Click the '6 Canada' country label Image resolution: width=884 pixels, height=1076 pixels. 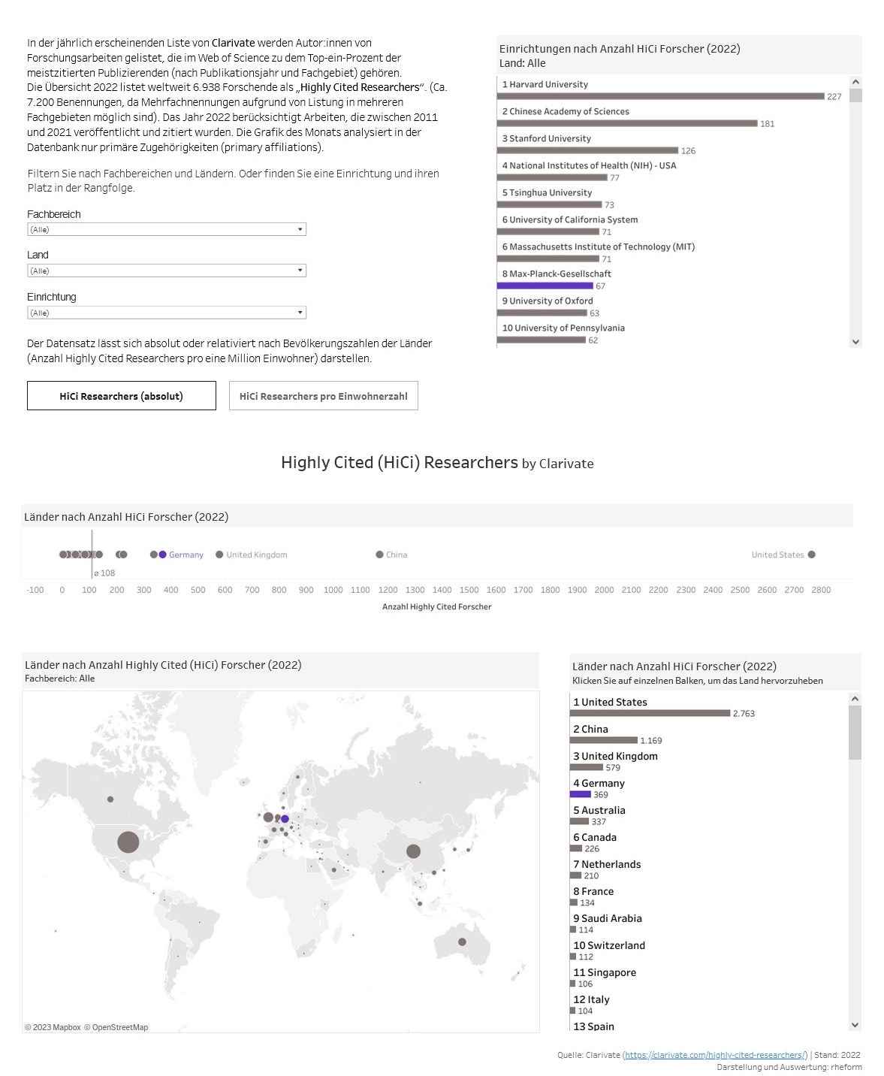pyautogui.click(x=595, y=837)
